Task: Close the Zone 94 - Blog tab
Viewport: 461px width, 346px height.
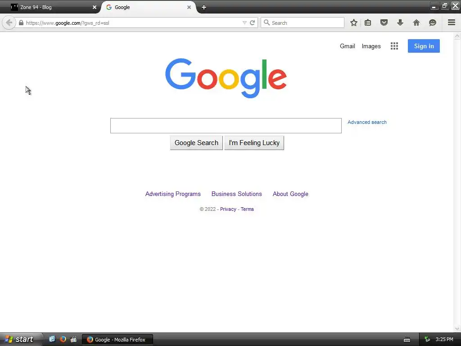Action: pos(95,7)
